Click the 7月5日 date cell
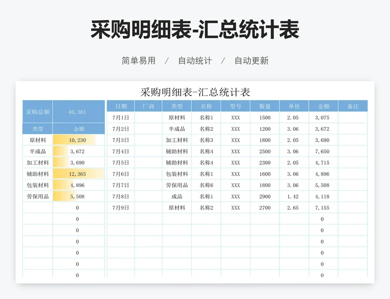This screenshot has width=390, height=299. 120,162
